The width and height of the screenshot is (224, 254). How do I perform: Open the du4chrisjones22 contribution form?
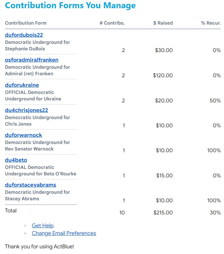click(x=26, y=110)
